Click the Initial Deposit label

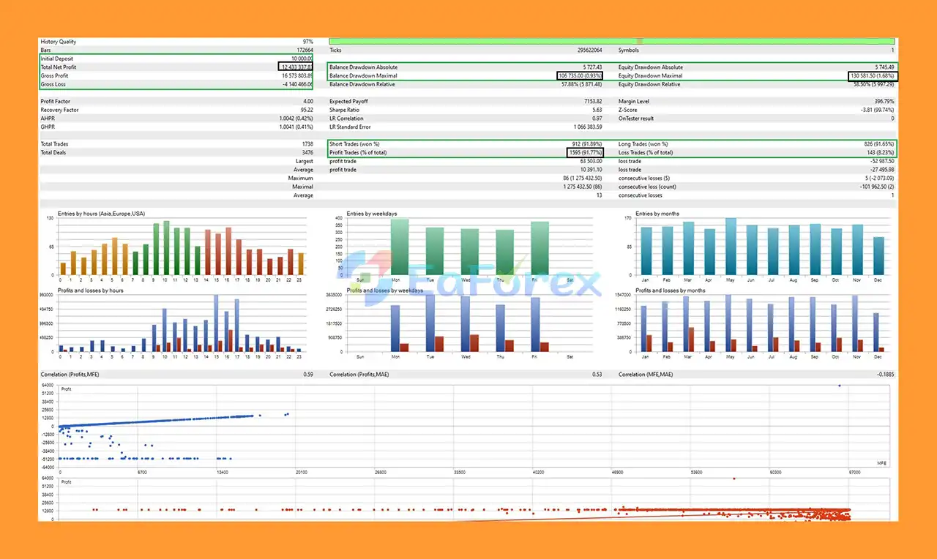[x=57, y=59]
